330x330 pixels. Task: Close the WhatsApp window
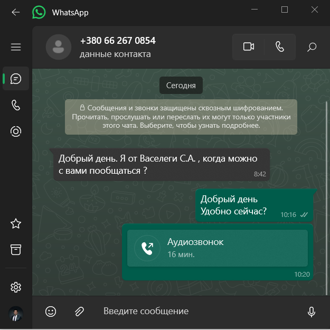[x=315, y=10]
